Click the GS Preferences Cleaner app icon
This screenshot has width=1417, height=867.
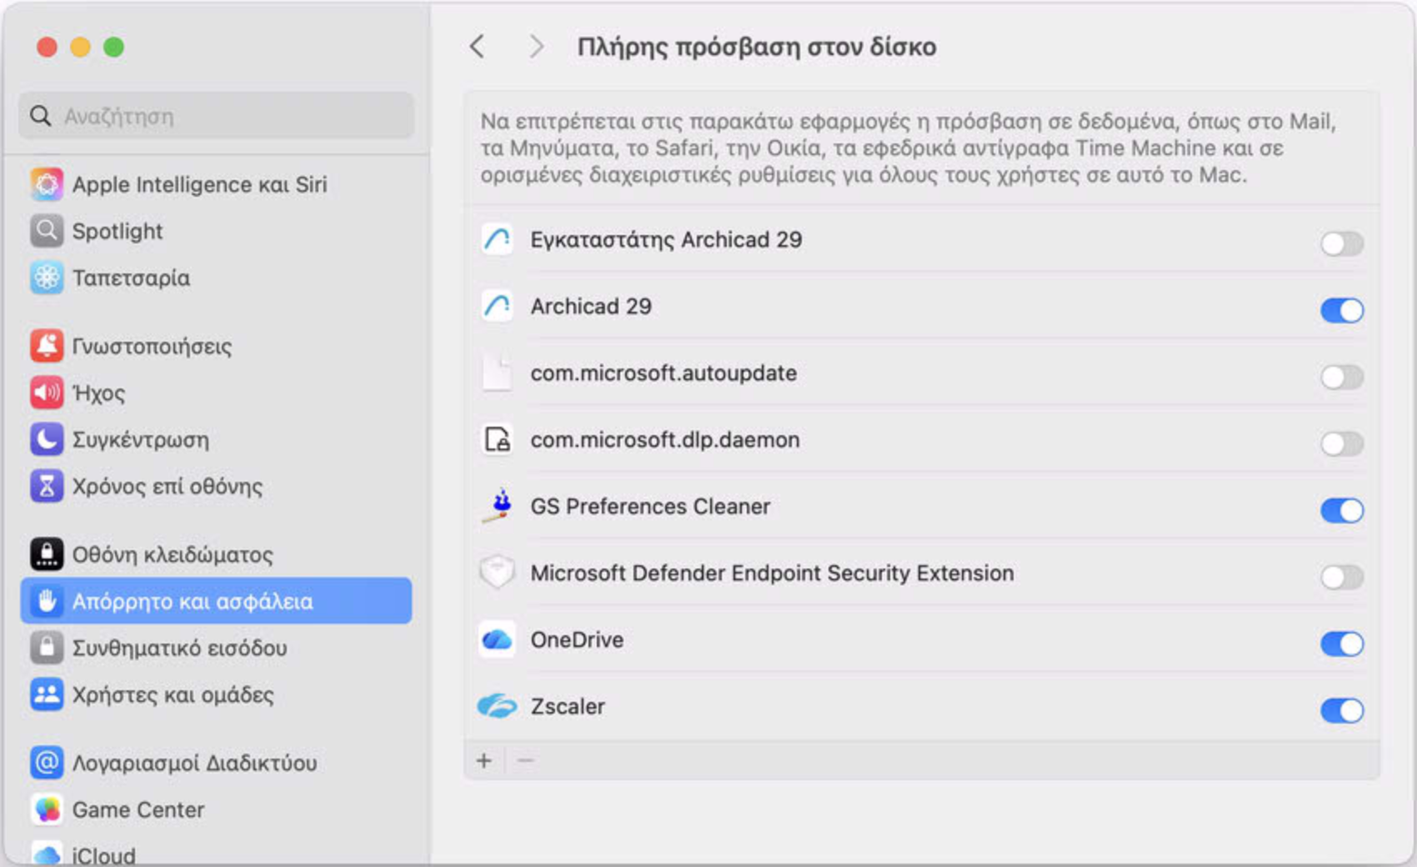[498, 506]
